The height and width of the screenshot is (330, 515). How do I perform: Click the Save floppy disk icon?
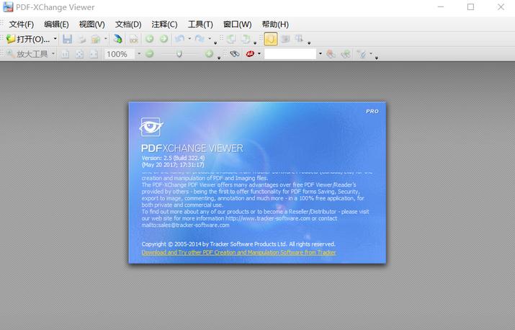pyautogui.click(x=67, y=39)
